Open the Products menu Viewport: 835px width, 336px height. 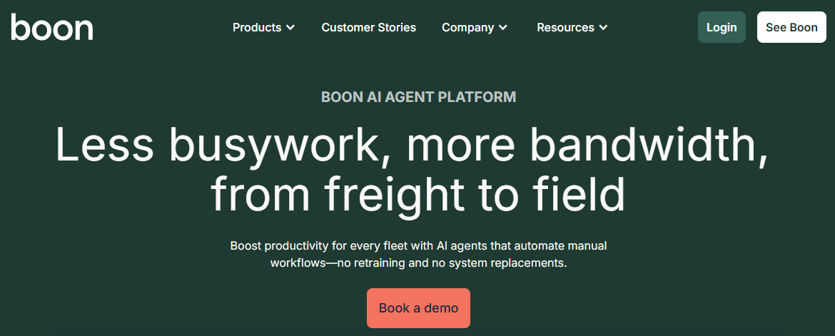(x=257, y=27)
